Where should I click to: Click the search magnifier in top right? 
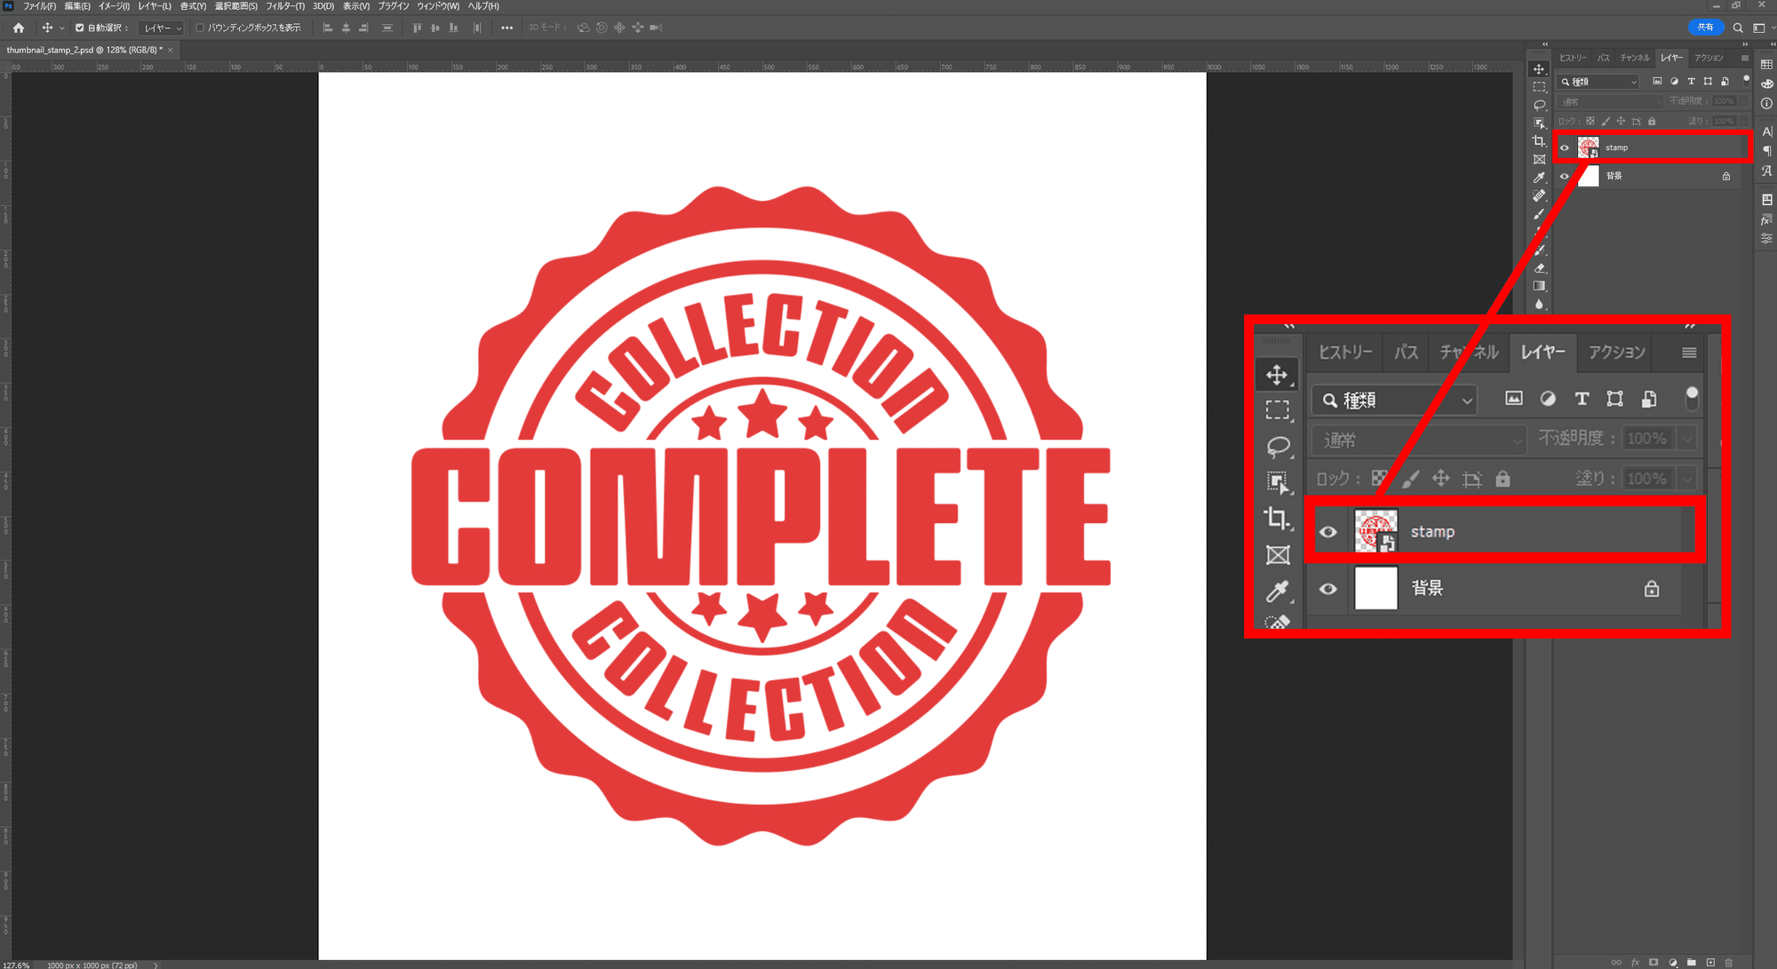click(x=1738, y=28)
